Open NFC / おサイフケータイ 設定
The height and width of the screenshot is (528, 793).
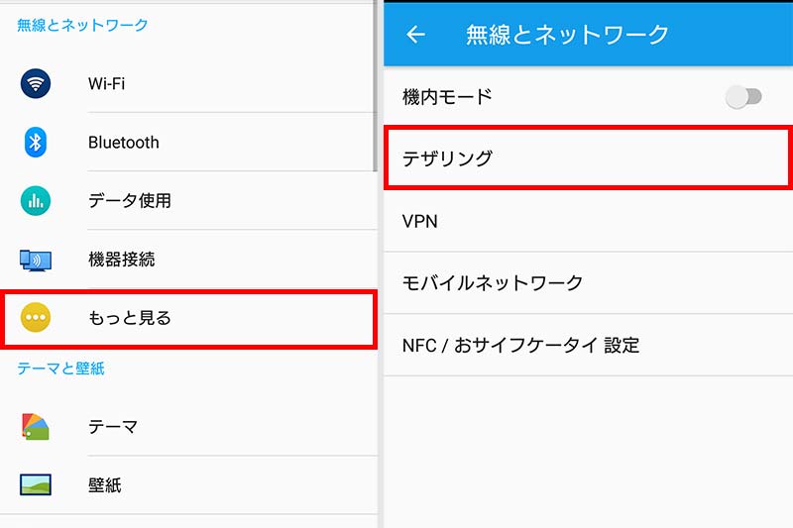588,345
